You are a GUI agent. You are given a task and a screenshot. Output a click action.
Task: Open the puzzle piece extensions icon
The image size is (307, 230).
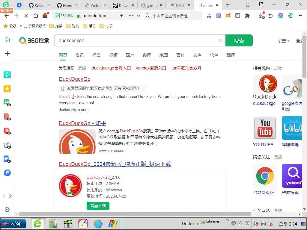pos(247,16)
